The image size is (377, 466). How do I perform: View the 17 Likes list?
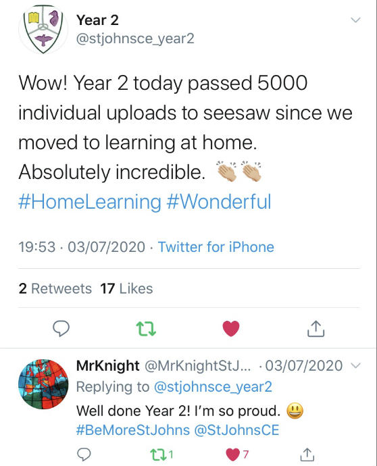click(126, 288)
